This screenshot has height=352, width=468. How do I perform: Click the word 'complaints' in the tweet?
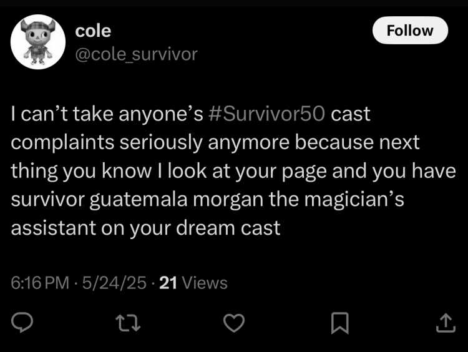62,143
